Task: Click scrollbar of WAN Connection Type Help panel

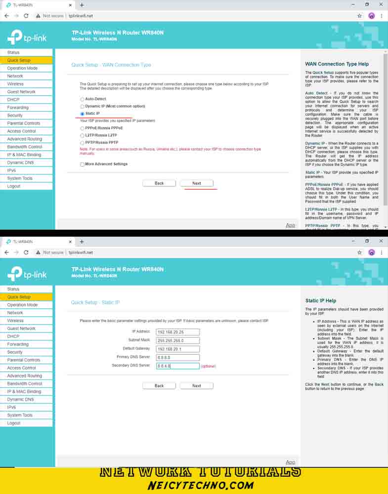Action: click(386, 129)
